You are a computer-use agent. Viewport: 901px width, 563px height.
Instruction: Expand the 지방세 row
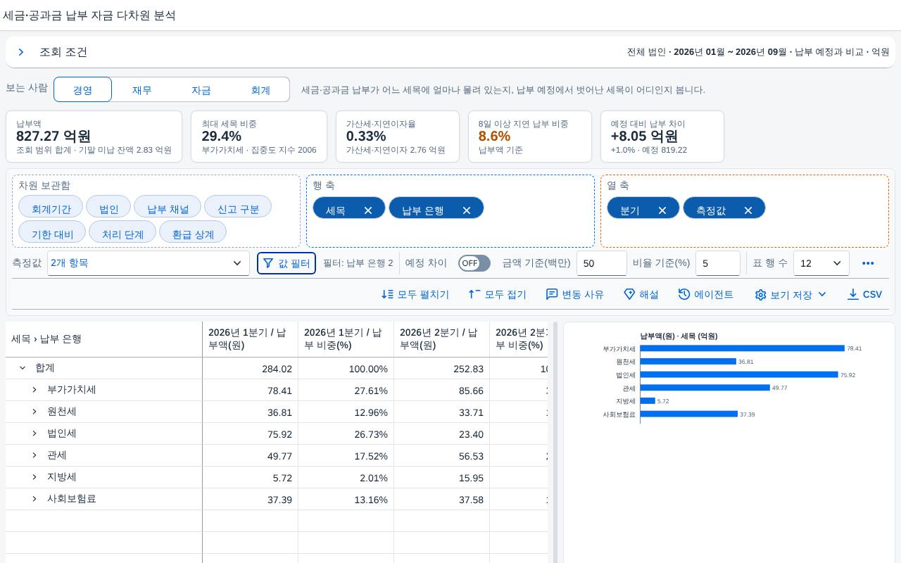(x=34, y=477)
